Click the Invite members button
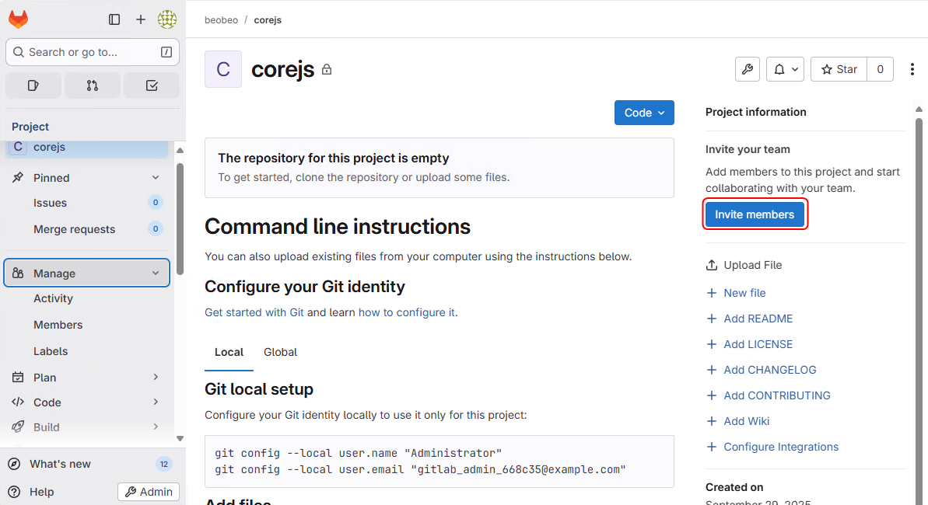Image resolution: width=928 pixels, height=505 pixels. pyautogui.click(x=755, y=214)
